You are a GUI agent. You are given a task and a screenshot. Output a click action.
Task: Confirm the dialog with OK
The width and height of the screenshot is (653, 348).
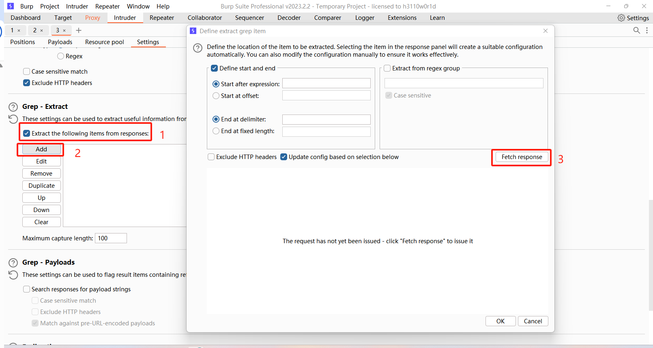[x=500, y=321]
